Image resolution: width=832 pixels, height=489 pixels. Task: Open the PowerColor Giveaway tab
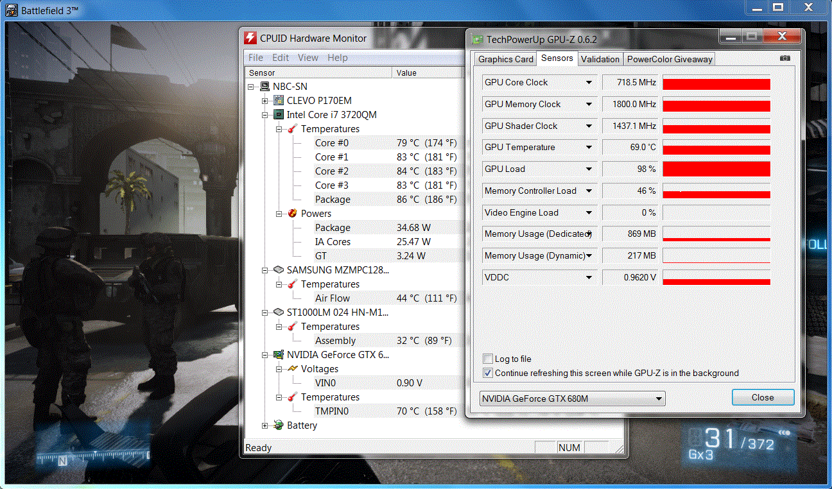(670, 59)
